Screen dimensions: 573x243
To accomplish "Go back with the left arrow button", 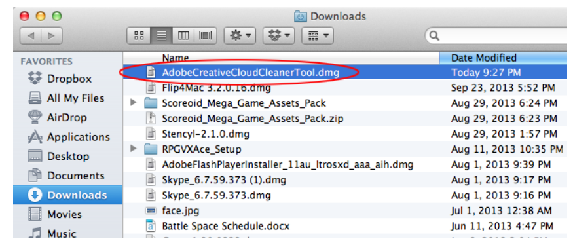I will [x=30, y=36].
